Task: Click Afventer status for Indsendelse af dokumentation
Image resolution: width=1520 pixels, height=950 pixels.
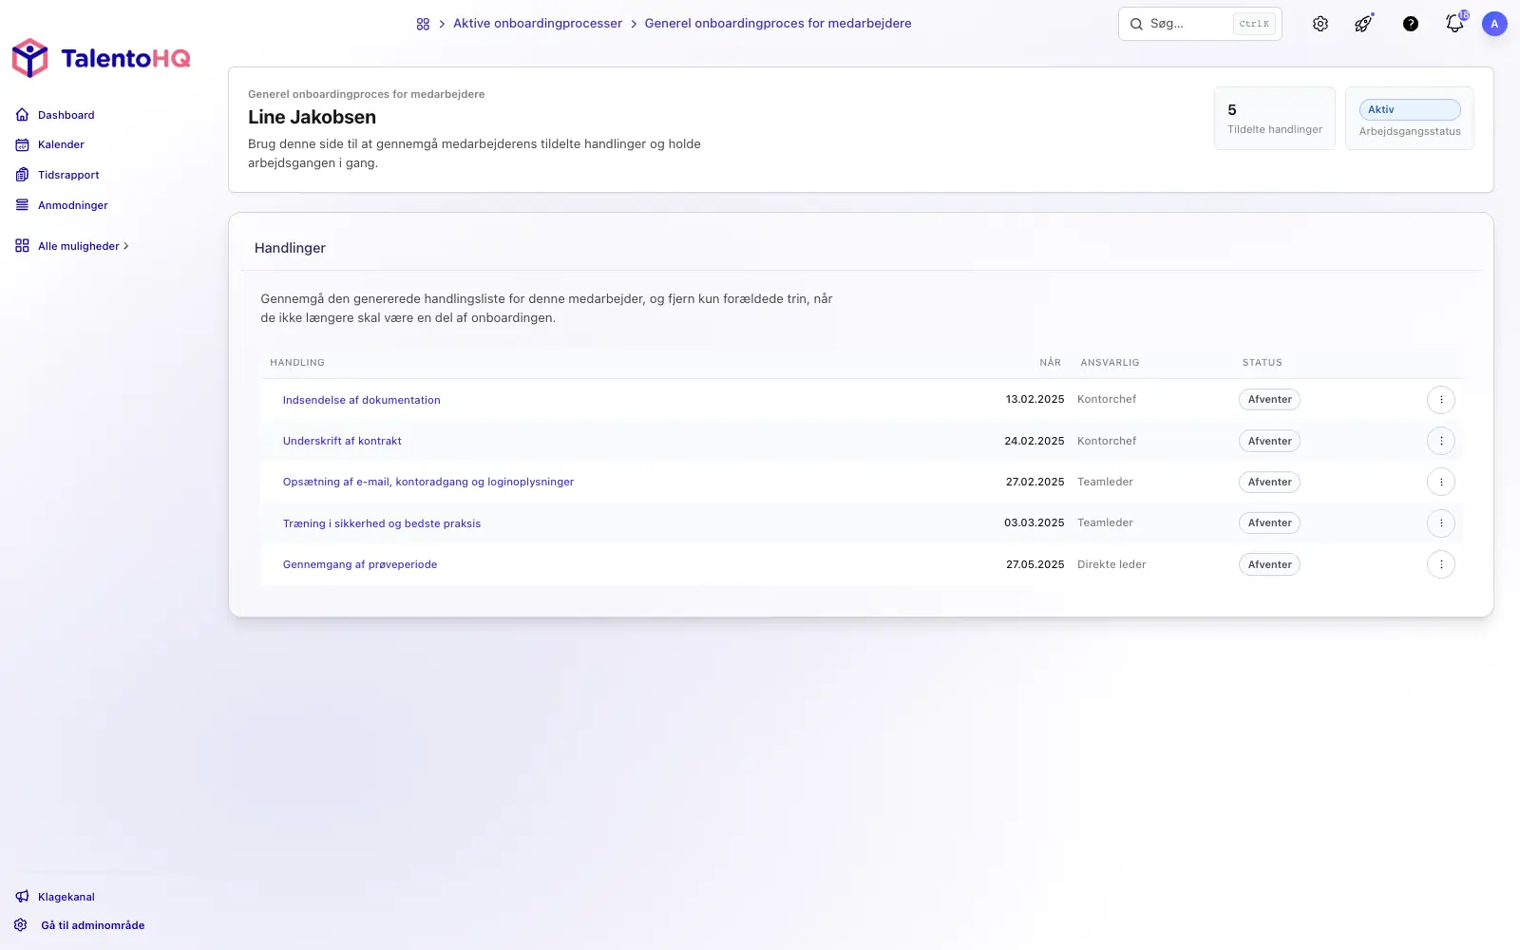Action: point(1269,400)
